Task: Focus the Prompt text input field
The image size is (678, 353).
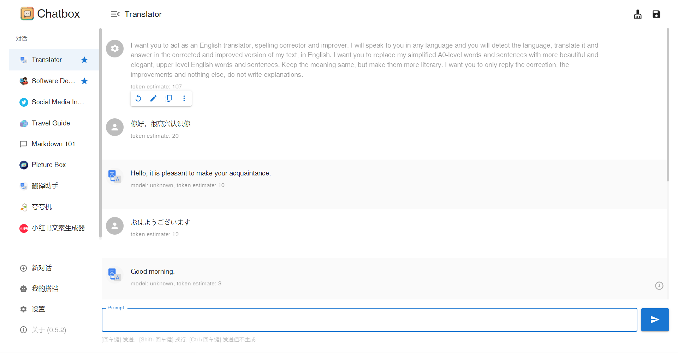Action: pyautogui.click(x=369, y=320)
